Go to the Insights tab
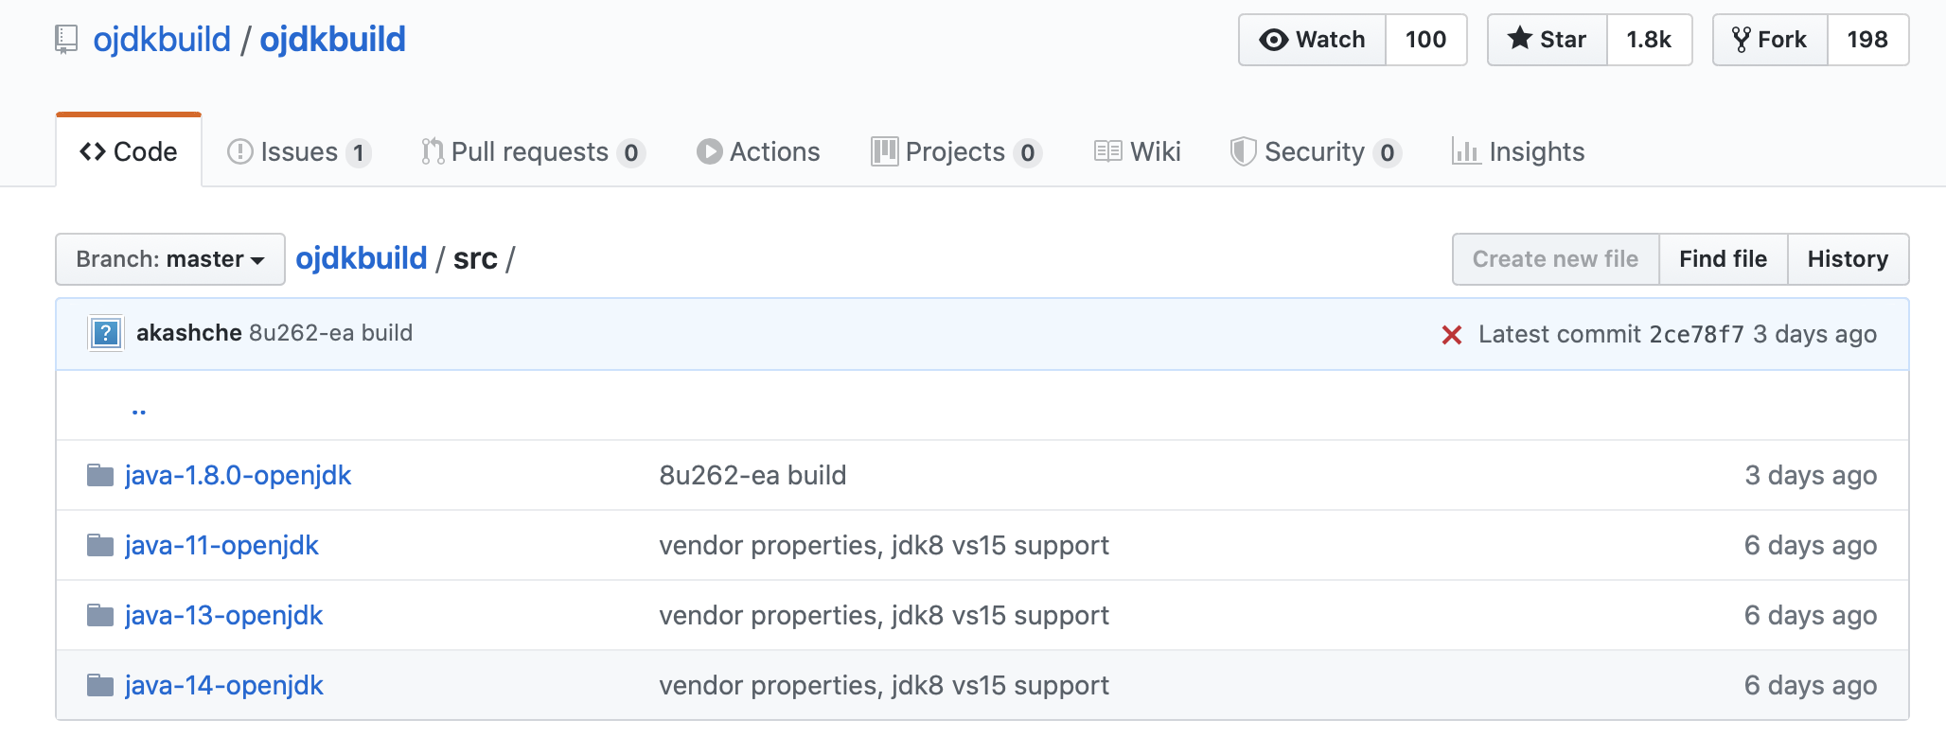1946x755 pixels. [x=1518, y=151]
